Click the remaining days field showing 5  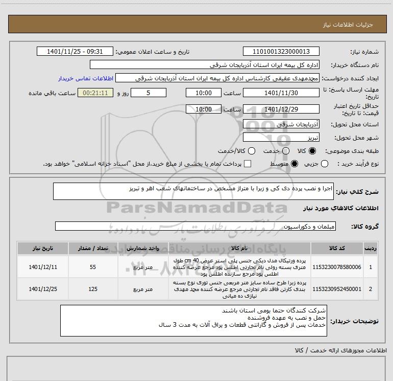(x=149, y=93)
